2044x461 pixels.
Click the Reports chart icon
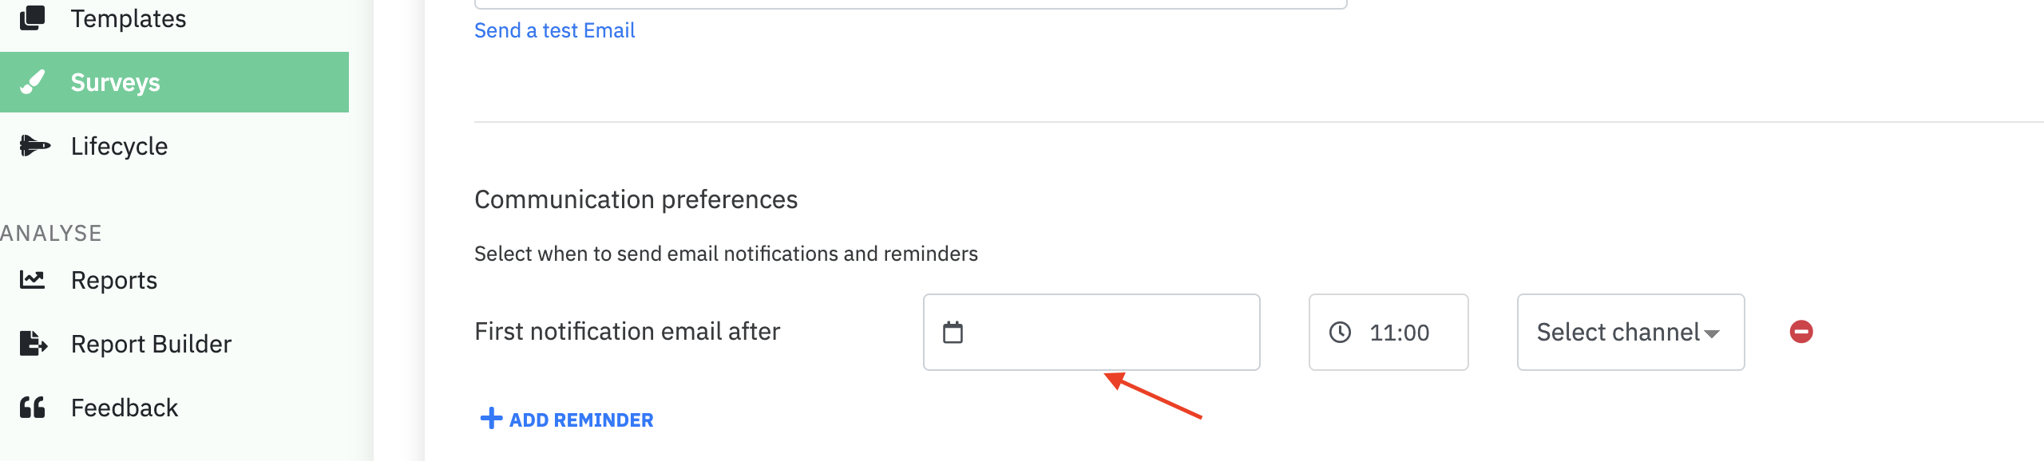tap(33, 280)
